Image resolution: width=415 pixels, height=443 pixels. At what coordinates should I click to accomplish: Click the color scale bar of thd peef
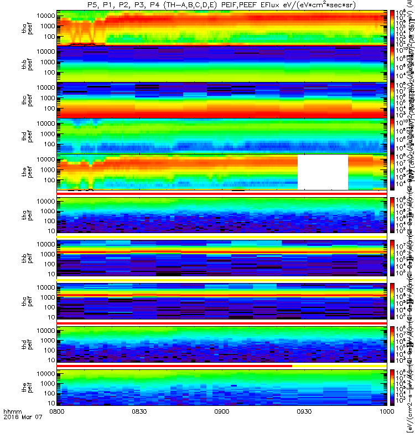click(x=392, y=136)
